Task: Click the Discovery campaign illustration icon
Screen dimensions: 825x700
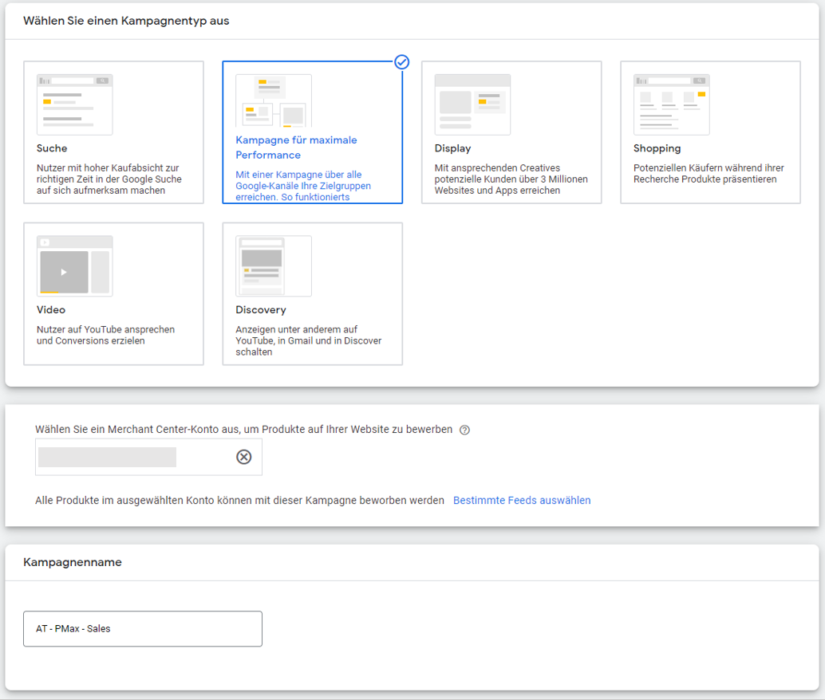Action: (x=273, y=265)
